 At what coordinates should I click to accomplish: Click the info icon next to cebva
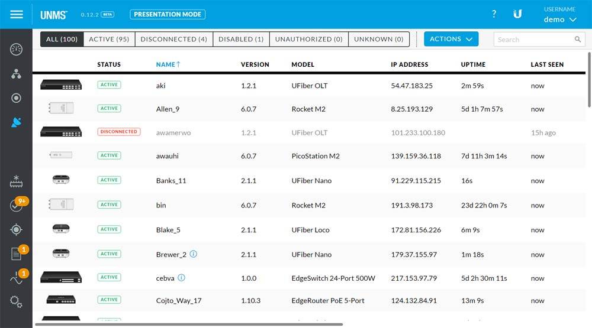tap(181, 278)
